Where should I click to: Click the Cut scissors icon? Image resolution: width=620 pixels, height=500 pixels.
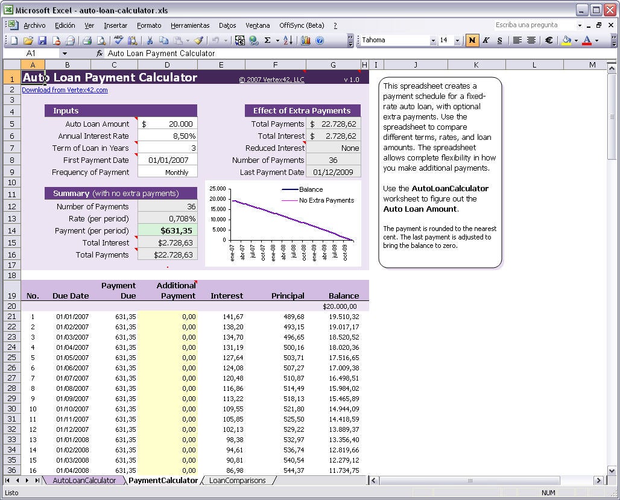150,40
